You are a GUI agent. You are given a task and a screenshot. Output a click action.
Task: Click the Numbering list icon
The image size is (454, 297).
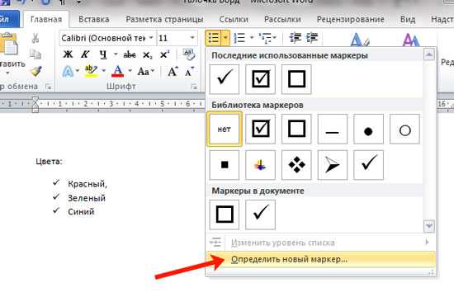239,38
